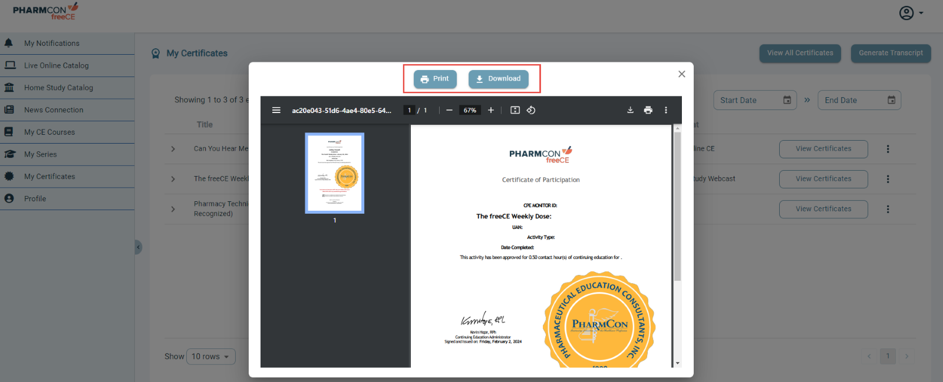Click the My Certificates badge icon in sidebar

9,176
